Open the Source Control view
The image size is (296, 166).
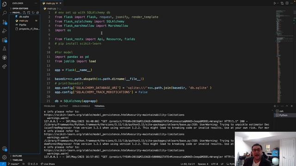(4, 22)
